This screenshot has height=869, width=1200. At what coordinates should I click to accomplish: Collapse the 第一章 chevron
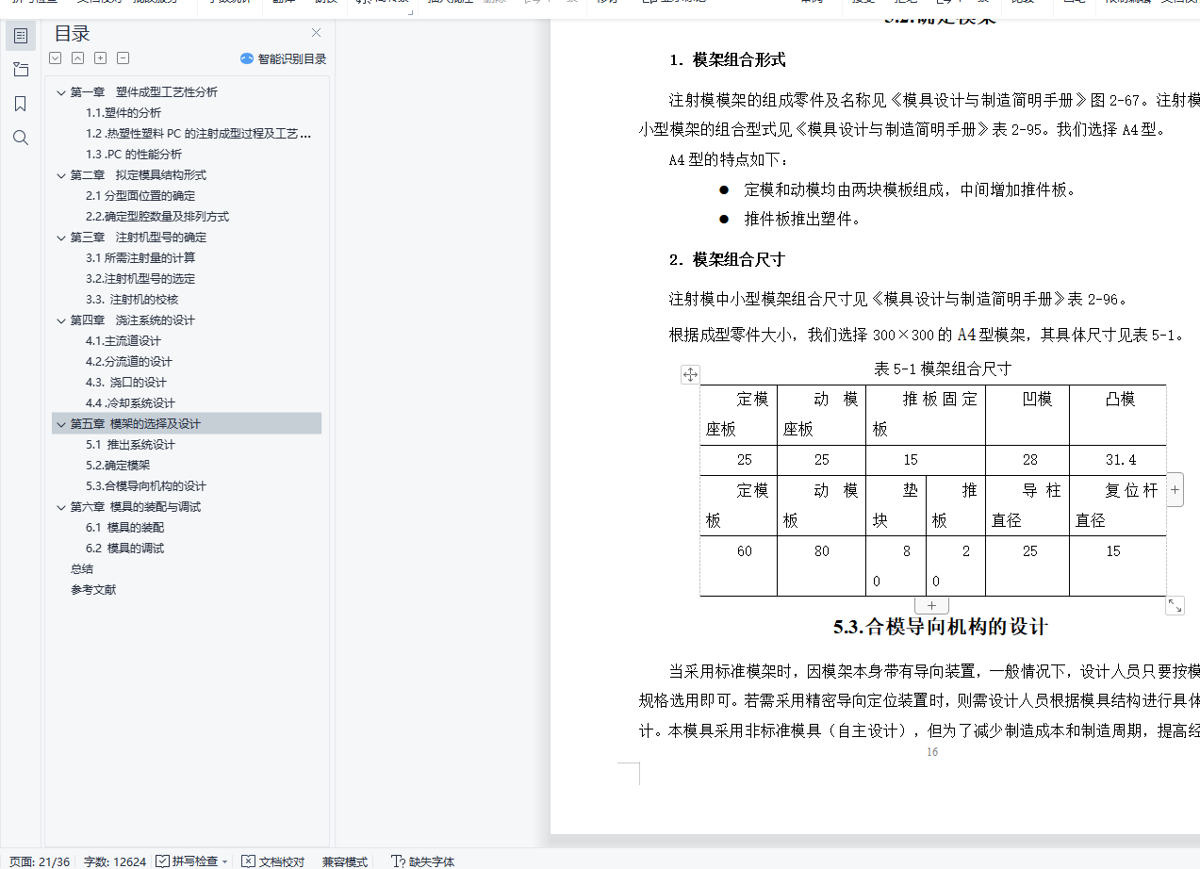coord(61,92)
